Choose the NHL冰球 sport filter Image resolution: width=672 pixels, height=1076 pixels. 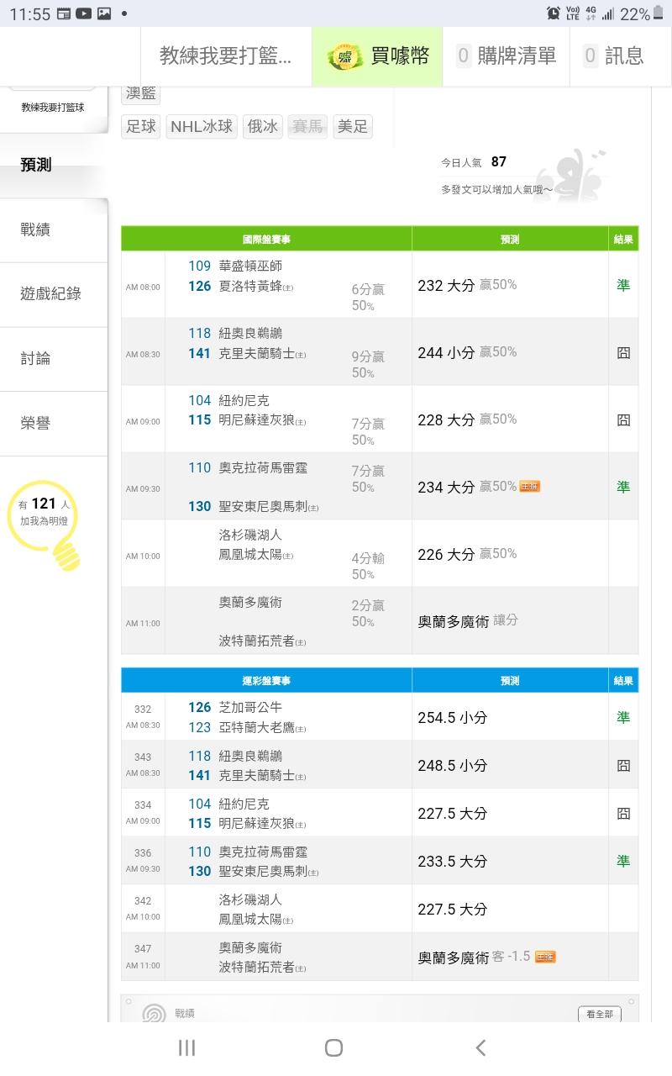click(x=202, y=127)
